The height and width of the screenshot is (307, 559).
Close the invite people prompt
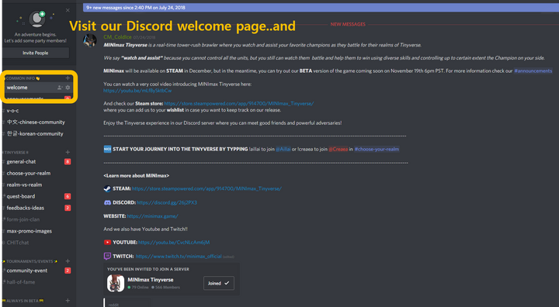click(68, 10)
